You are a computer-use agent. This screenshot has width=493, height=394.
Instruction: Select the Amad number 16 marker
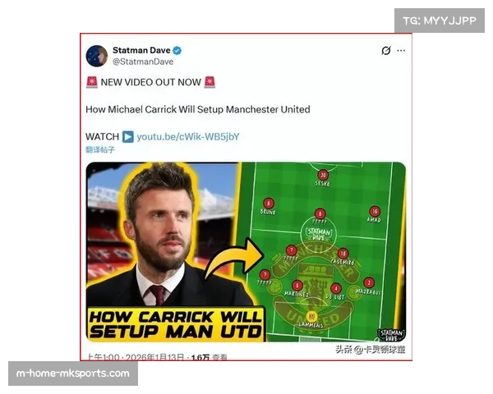[x=375, y=211]
